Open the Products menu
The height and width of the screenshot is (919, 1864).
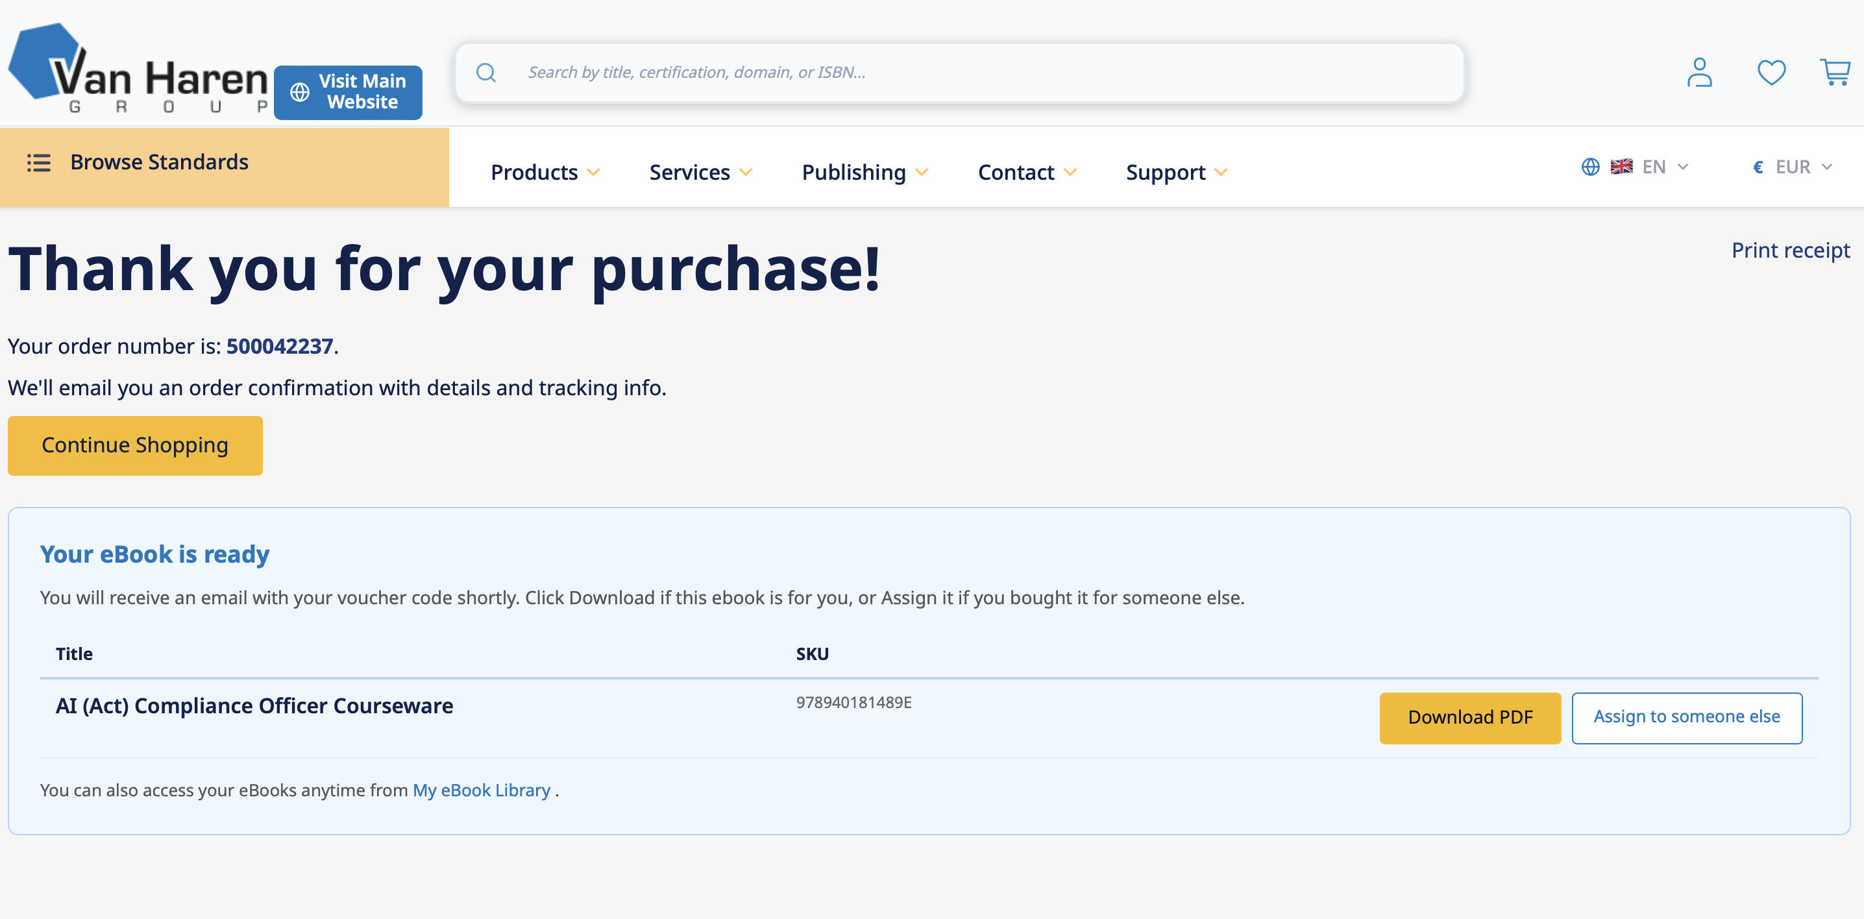pyautogui.click(x=546, y=172)
